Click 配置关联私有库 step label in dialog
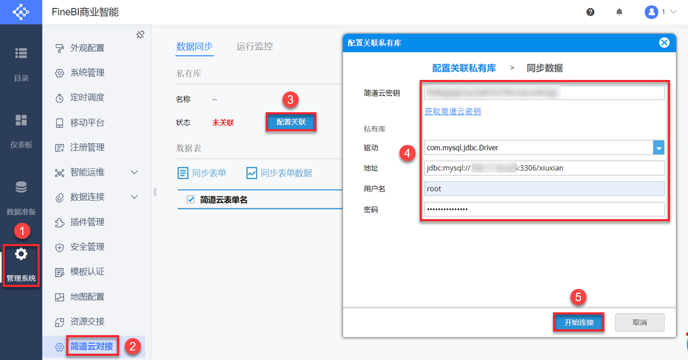The width and height of the screenshot is (688, 360). [x=464, y=68]
